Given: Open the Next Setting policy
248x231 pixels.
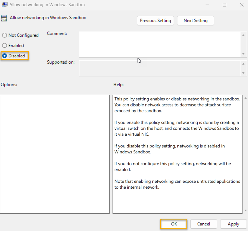Looking at the screenshot, I should tap(195, 21).
